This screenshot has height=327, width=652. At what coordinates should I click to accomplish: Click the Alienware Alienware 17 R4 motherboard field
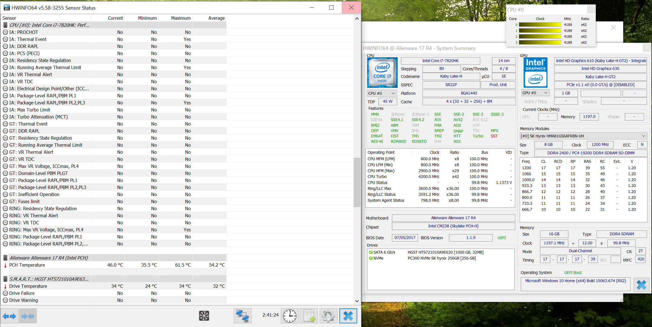click(453, 218)
